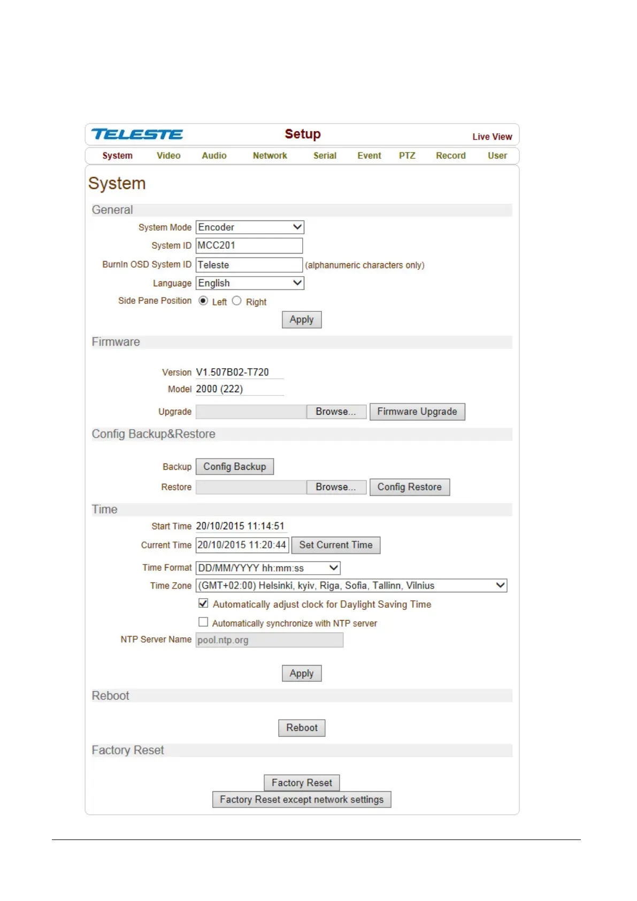Go to the Record tab
Image resolution: width=637 pixels, height=901 pixels.
[x=451, y=156]
